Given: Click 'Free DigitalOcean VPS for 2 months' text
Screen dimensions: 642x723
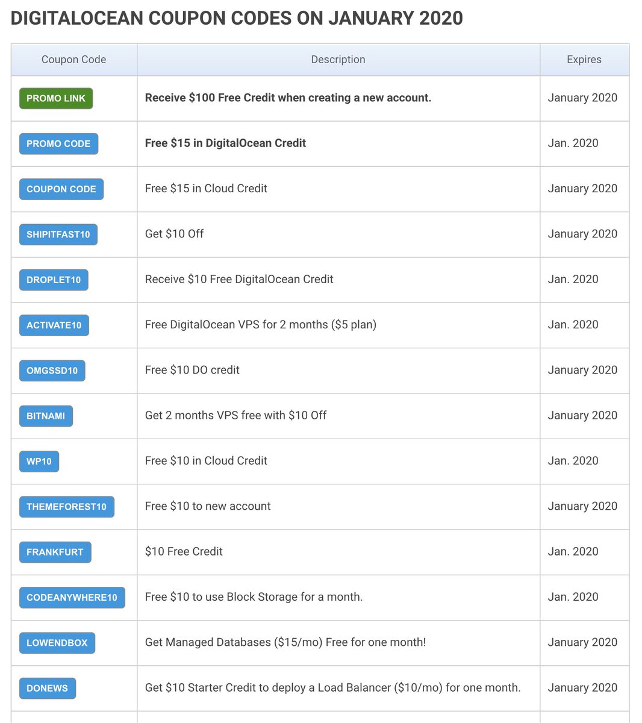Looking at the screenshot, I should 261,324.
